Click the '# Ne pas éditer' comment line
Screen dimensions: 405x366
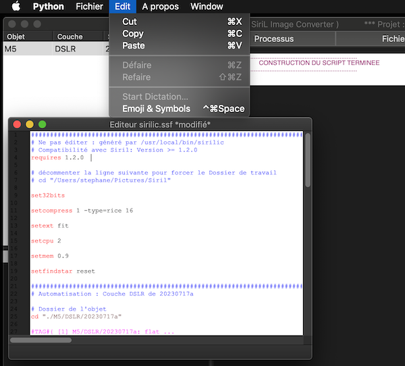pos(128,142)
